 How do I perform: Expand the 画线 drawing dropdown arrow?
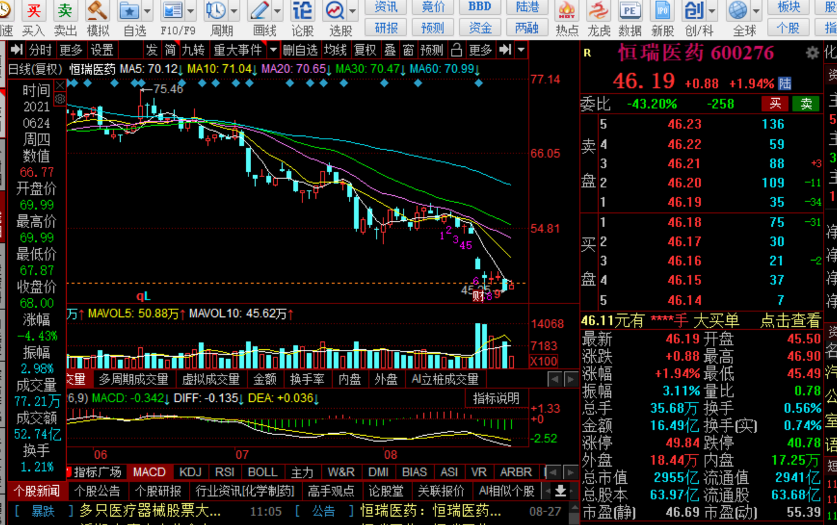(278, 11)
